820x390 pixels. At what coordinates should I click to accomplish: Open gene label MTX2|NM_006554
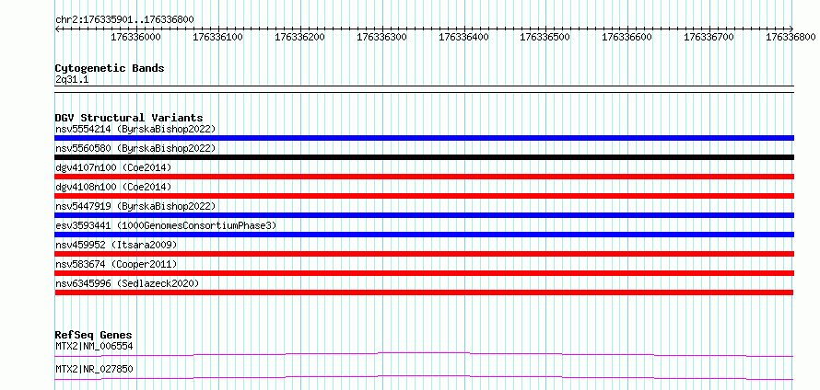(94, 346)
